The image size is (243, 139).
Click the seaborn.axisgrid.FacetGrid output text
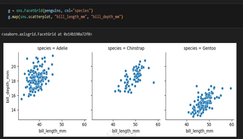click(46, 34)
